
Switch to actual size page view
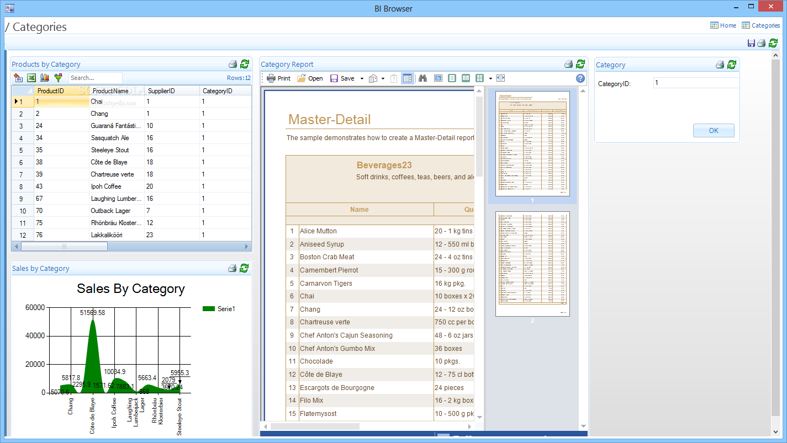point(438,78)
